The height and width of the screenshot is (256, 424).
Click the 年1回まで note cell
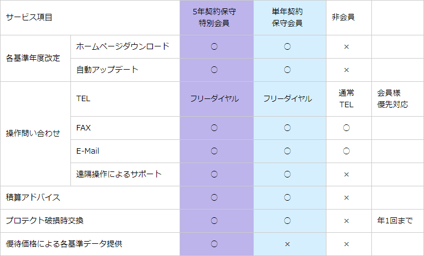click(395, 221)
